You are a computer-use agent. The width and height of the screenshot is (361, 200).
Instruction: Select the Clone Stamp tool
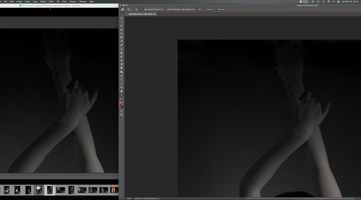coord(121,53)
